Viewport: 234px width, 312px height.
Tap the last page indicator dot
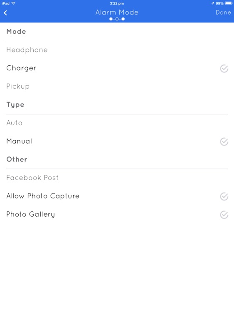pos(123,19)
